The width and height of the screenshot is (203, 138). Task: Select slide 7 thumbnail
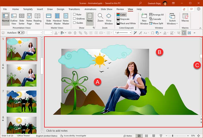click(x=22, y=101)
